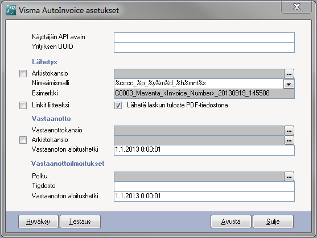Click the Tiedosto input field

click(x=204, y=186)
